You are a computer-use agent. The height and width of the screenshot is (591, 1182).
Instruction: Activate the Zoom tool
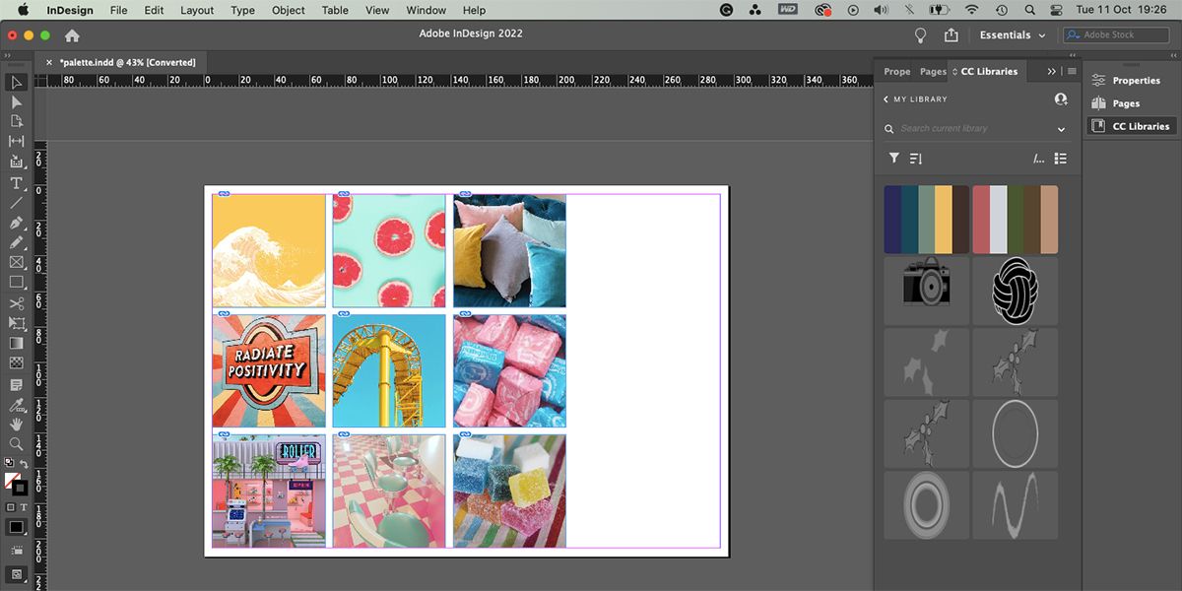(16, 444)
